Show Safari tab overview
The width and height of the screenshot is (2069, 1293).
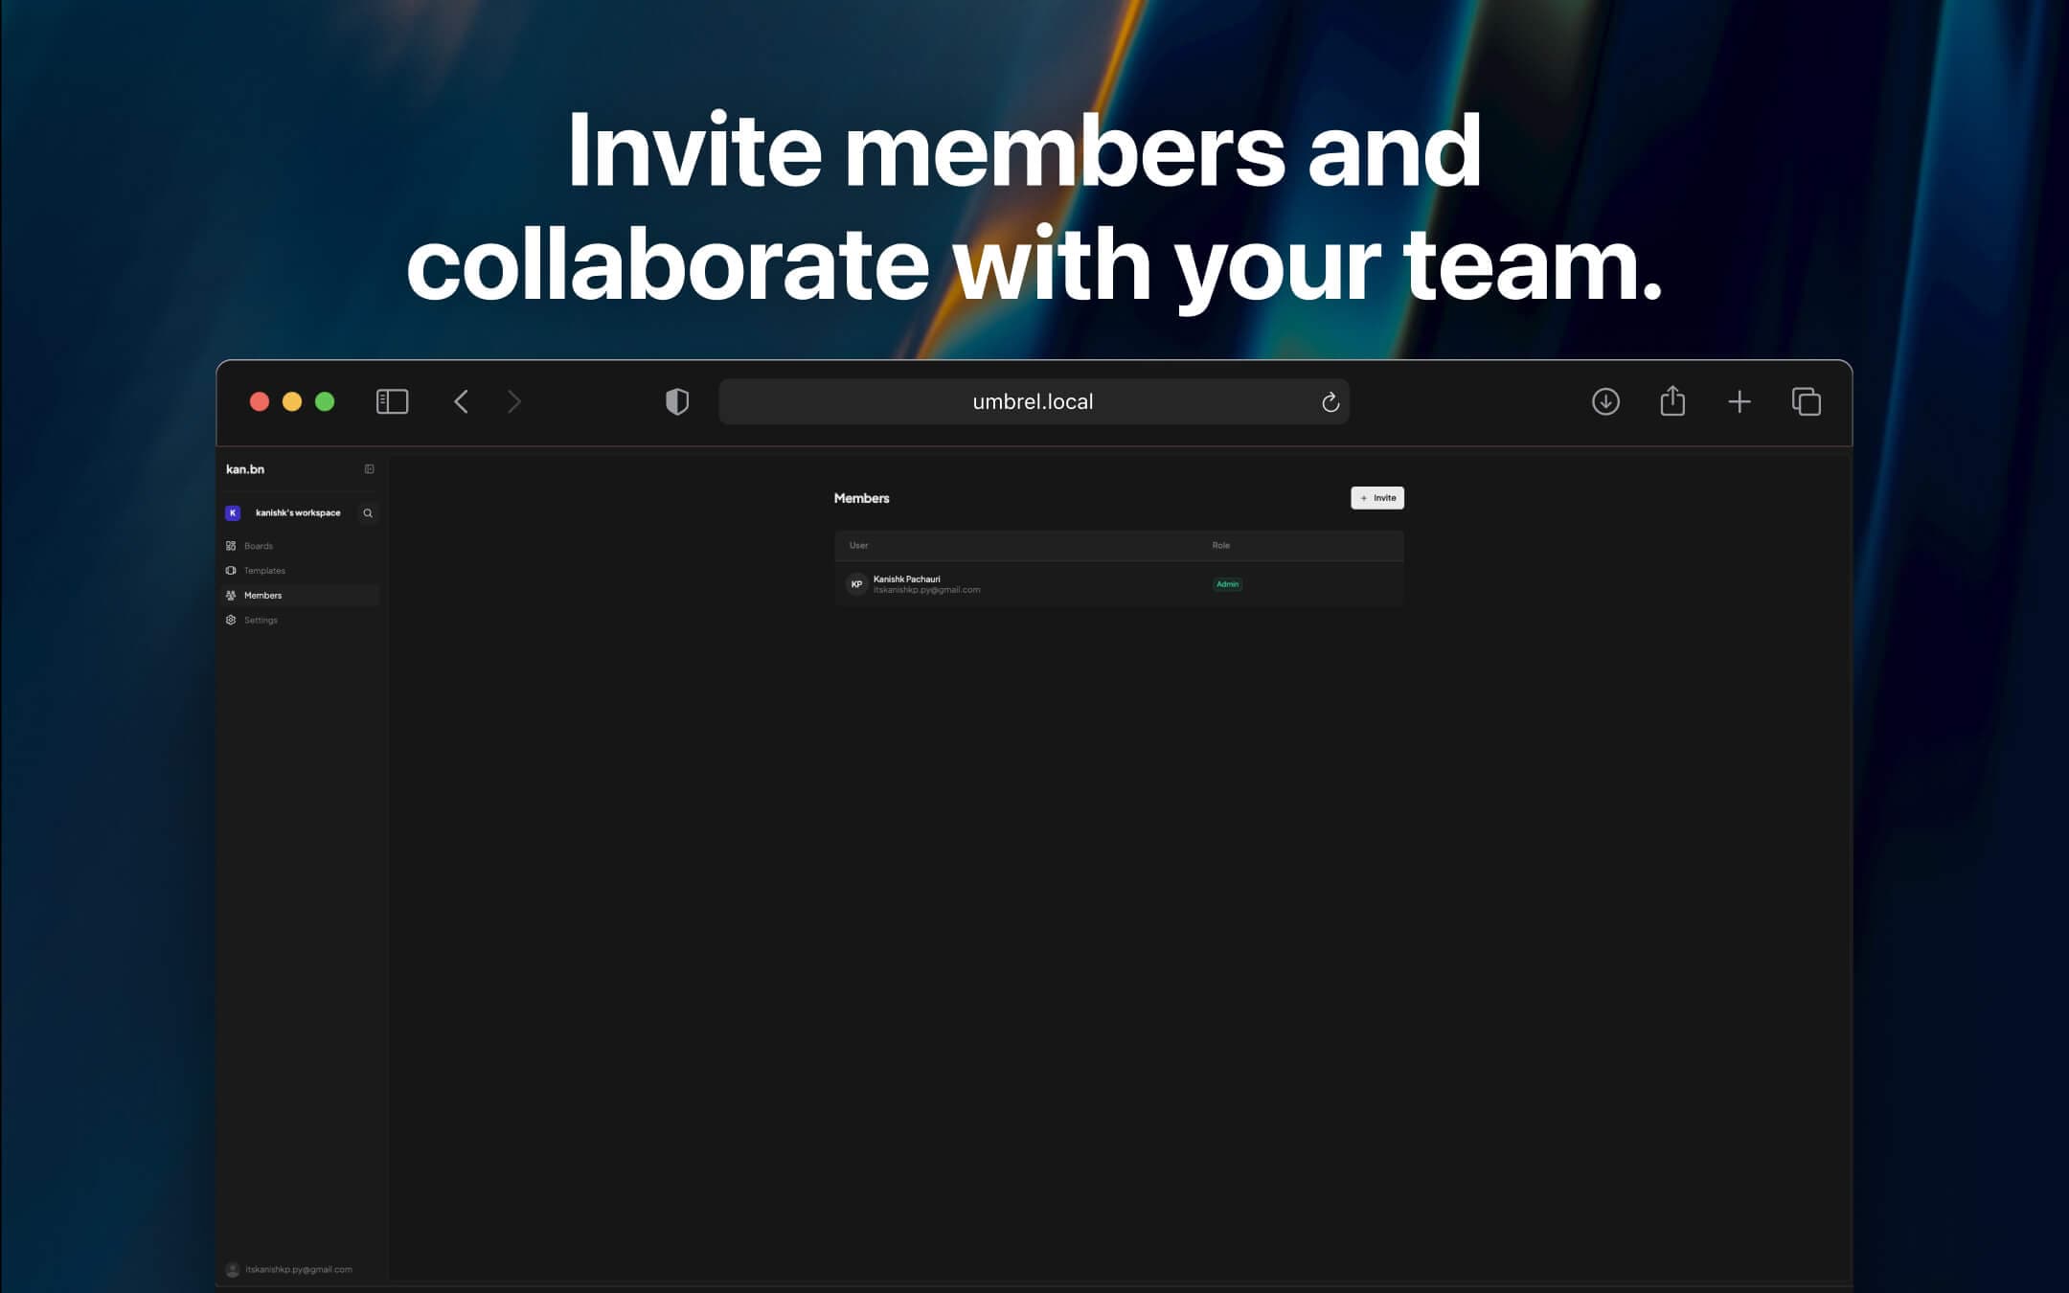tap(1808, 401)
